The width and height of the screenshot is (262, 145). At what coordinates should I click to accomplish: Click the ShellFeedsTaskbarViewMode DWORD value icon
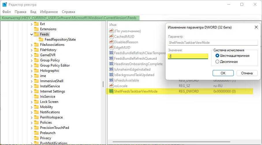[x=111, y=91]
